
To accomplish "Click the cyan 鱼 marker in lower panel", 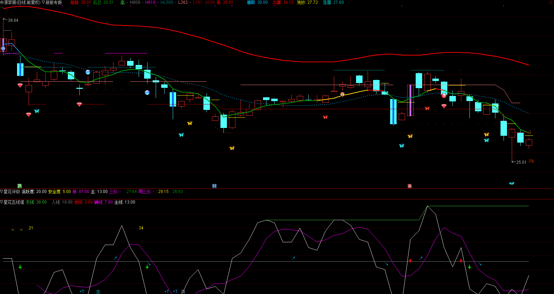I will coord(98,292).
